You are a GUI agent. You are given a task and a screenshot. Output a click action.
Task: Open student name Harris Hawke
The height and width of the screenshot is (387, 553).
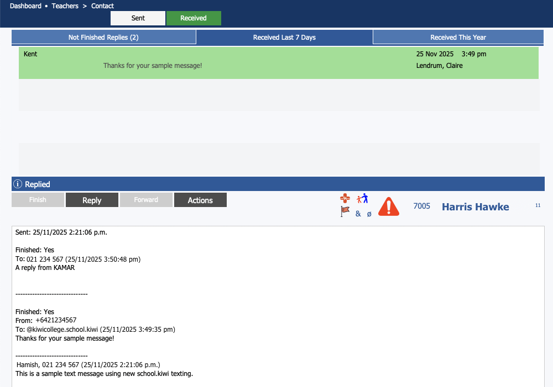[x=475, y=207]
